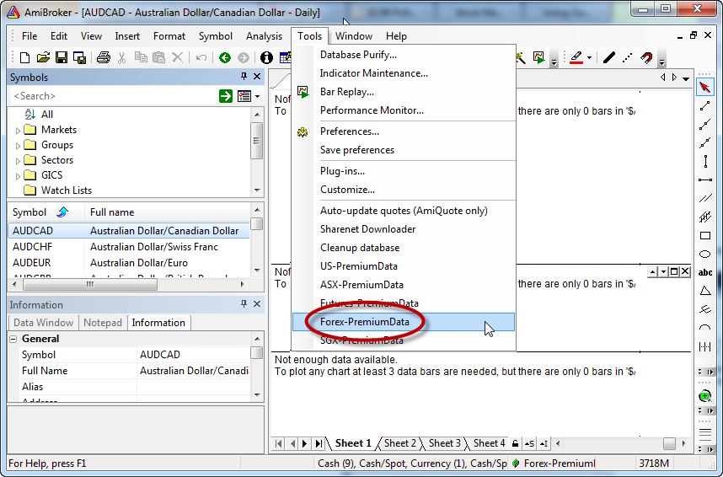Image resolution: width=723 pixels, height=477 pixels.
Task: Click the Bar Replay icon in toolbar
Action: point(538,57)
